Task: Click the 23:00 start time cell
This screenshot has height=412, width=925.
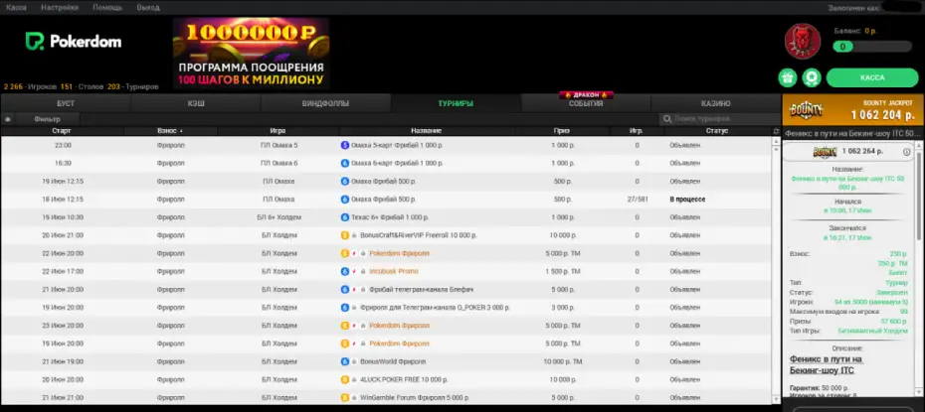Action: (x=63, y=145)
